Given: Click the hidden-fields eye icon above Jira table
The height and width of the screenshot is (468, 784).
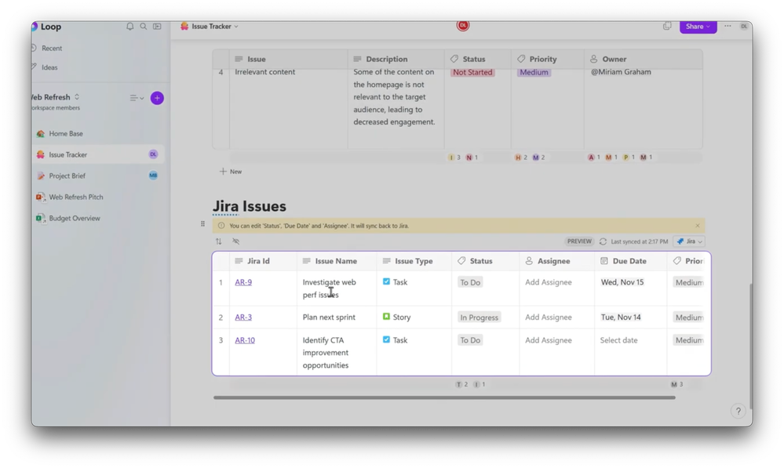Looking at the screenshot, I should 236,241.
